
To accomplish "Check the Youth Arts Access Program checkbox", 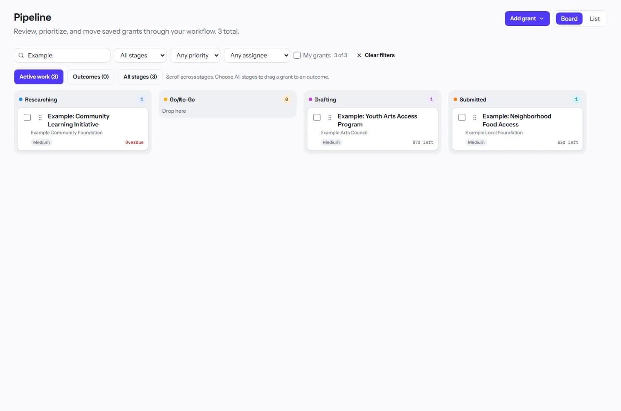I will (317, 117).
